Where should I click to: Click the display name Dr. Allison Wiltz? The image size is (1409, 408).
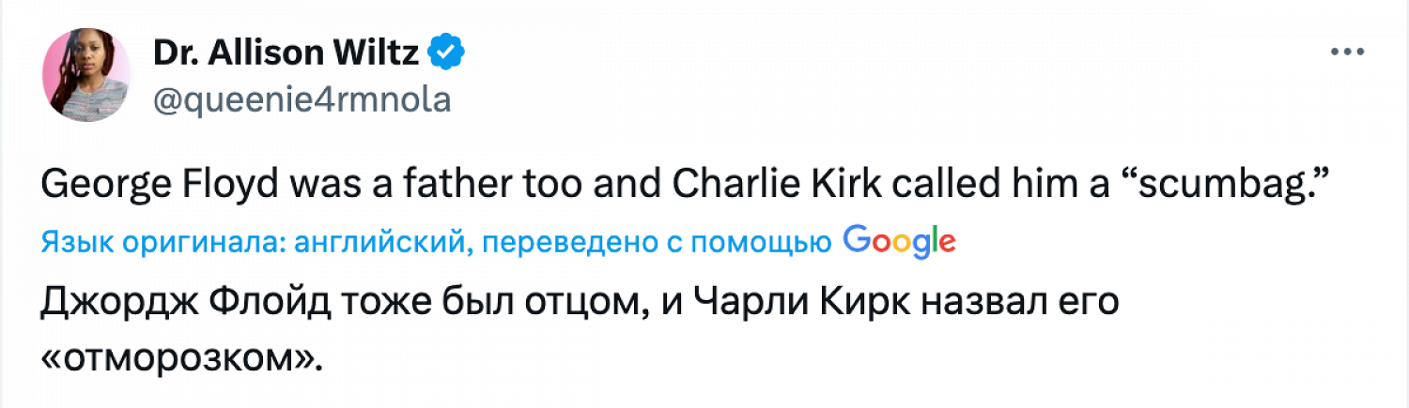[286, 55]
